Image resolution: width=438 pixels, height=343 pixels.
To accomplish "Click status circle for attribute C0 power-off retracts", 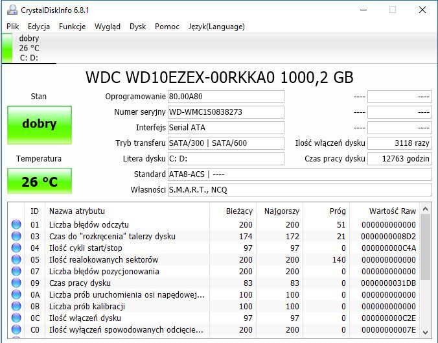I will pos(16,329).
